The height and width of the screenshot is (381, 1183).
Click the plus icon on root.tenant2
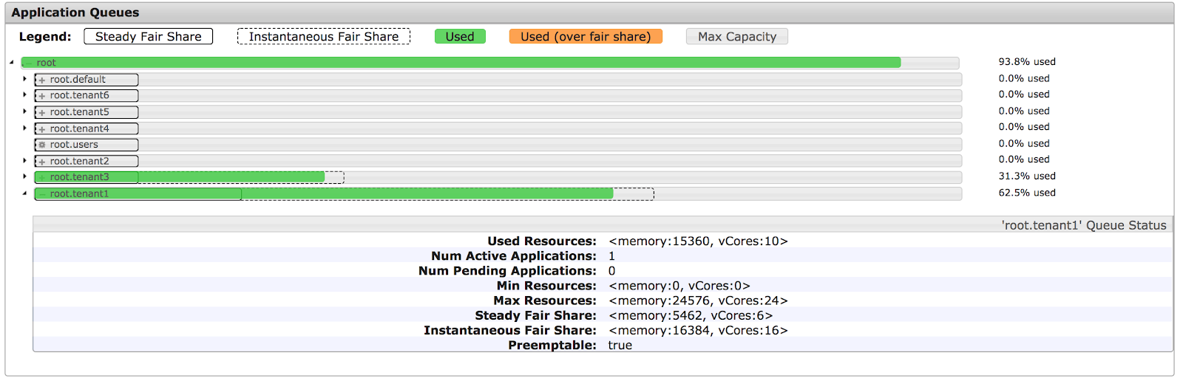pyautogui.click(x=42, y=162)
